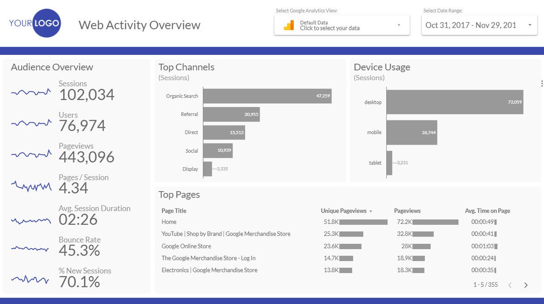This screenshot has height=304, width=544.
Task: Click The Google Merchandise Store - Log In row
Action: [209, 258]
